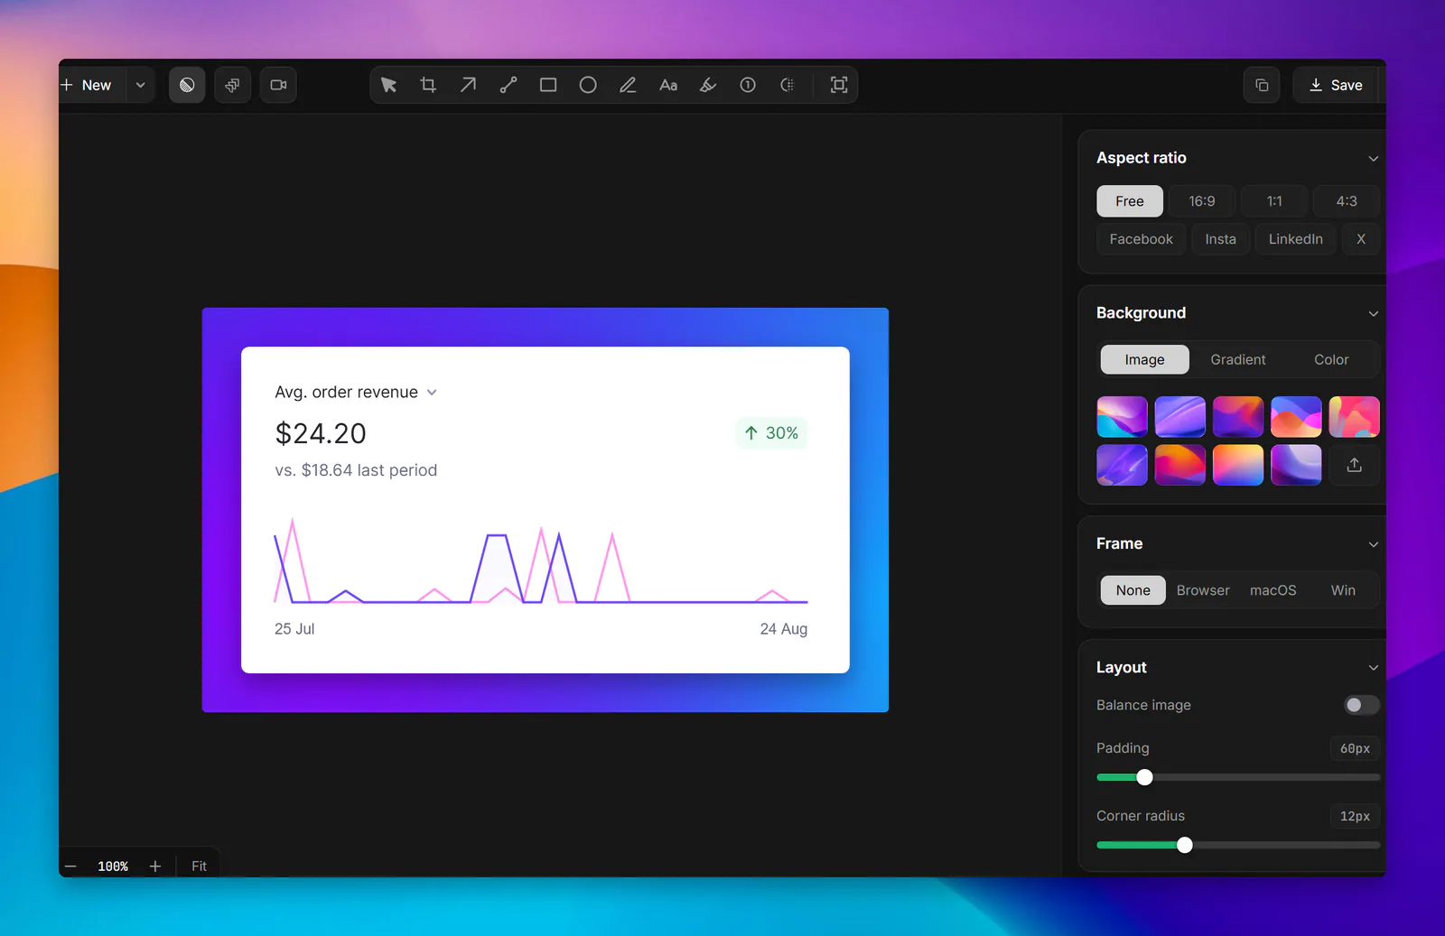Upload a custom background image
This screenshot has height=936, width=1445.
click(1354, 465)
